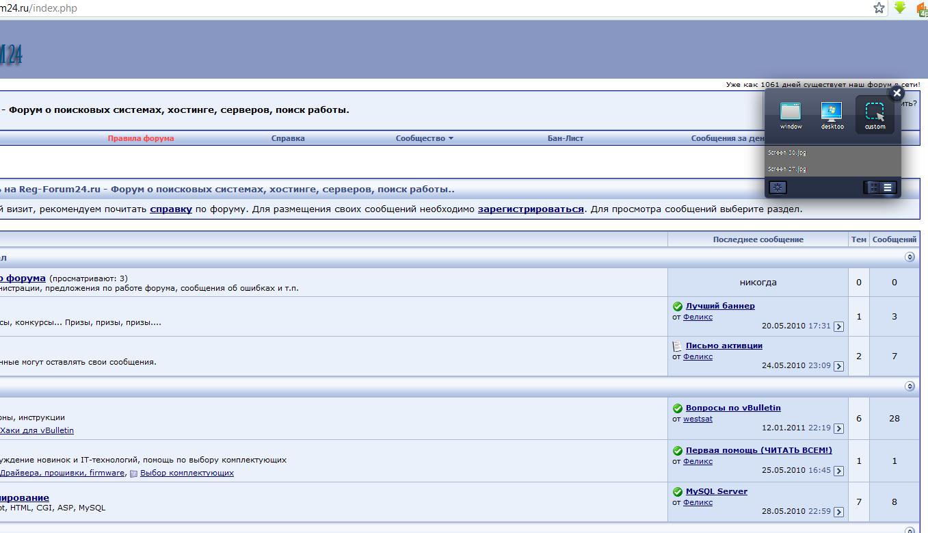This screenshot has width=928, height=533.
Task: Collapse the second forum category section
Action: click(x=910, y=387)
